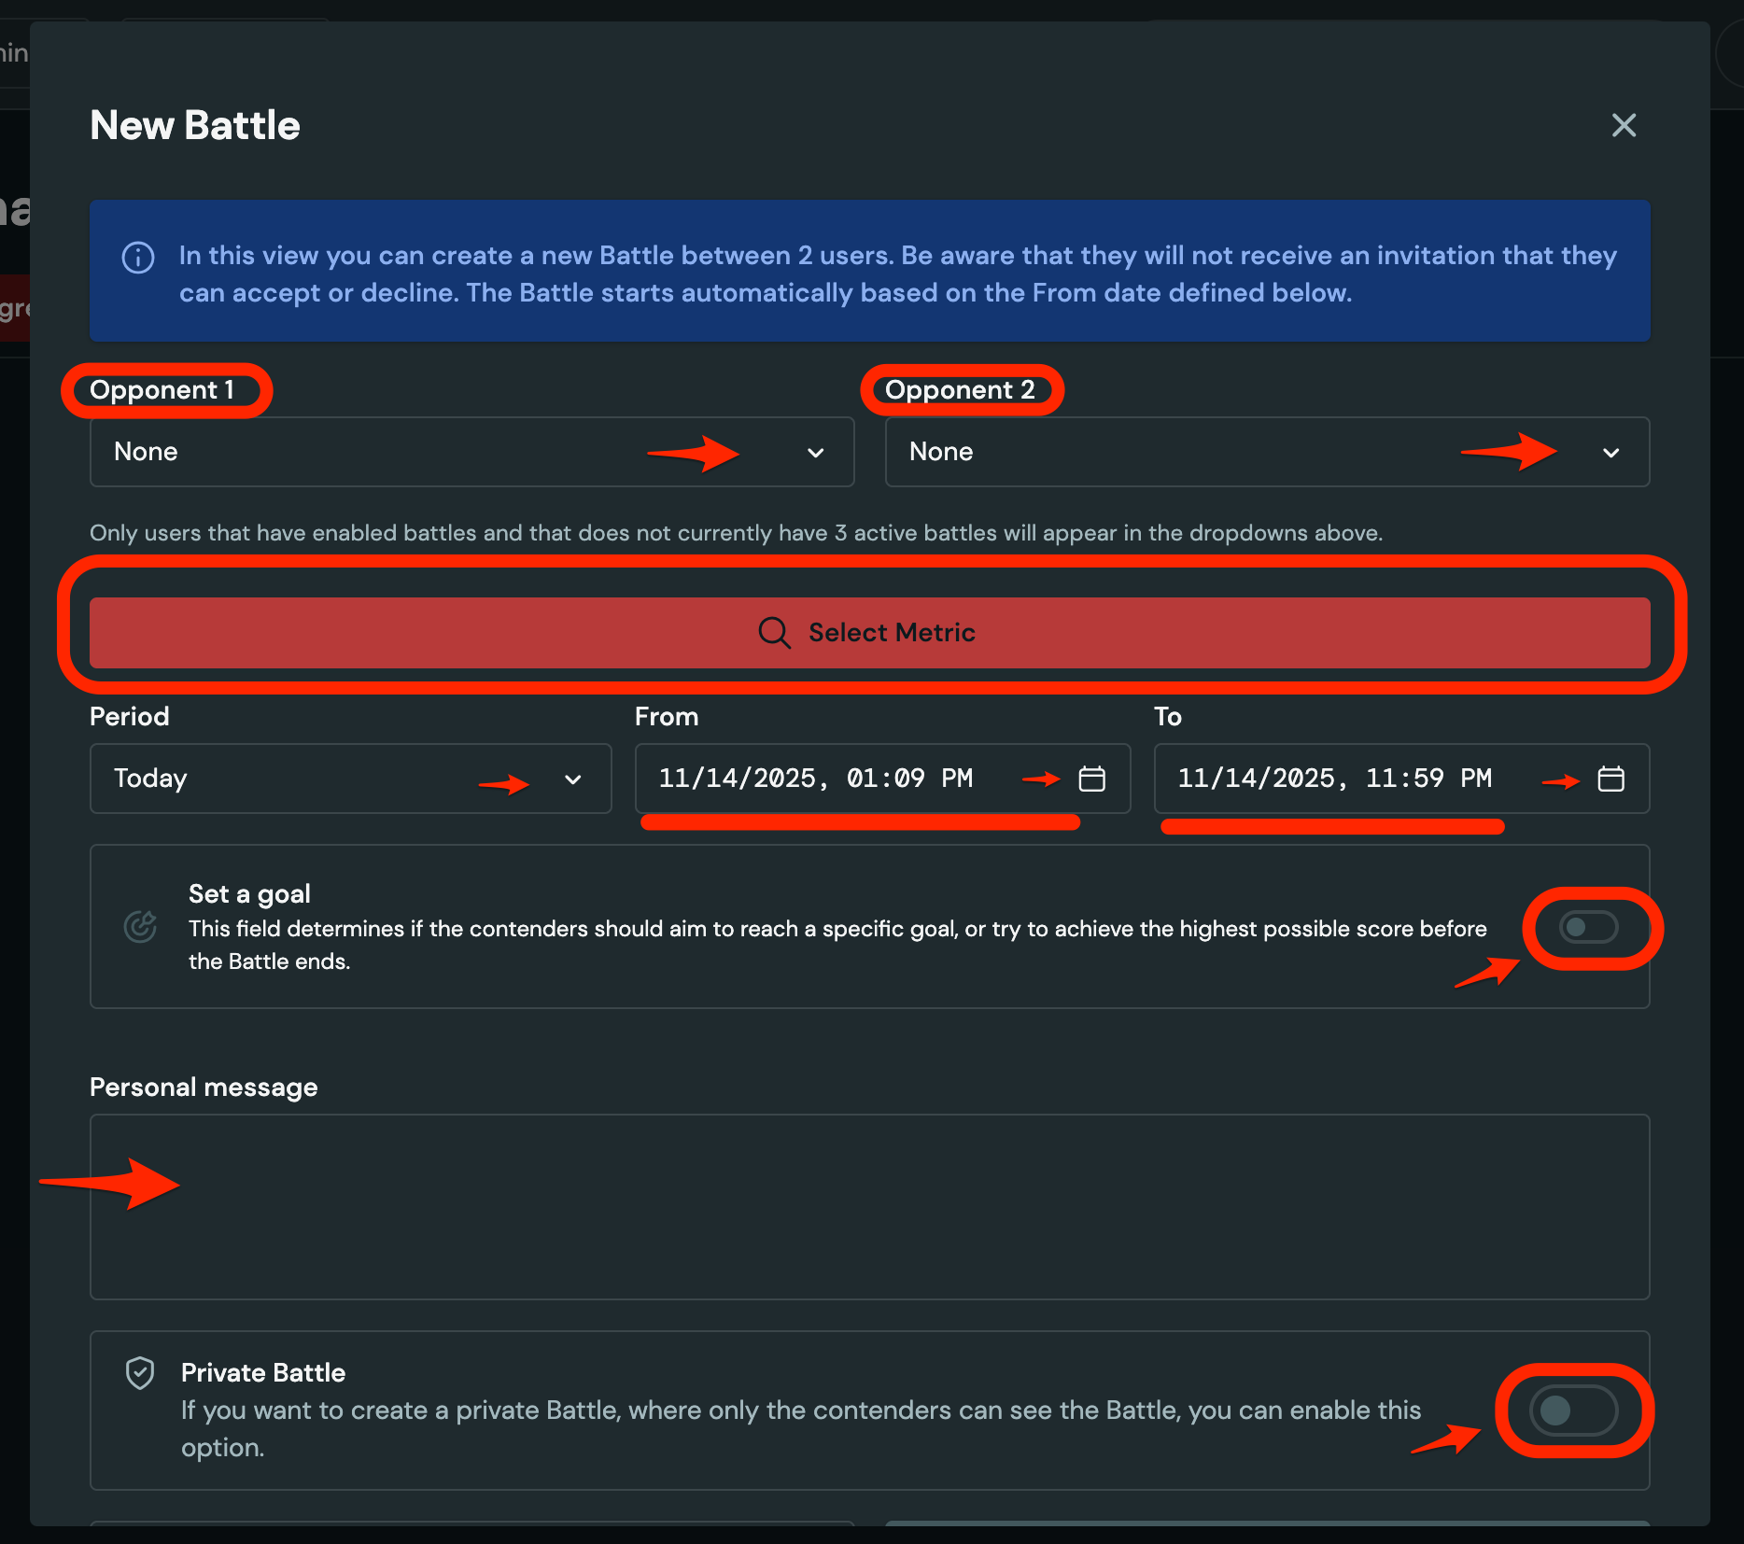The image size is (1744, 1544).
Task: Turn on the Private Battle switch
Action: coord(1573,1411)
